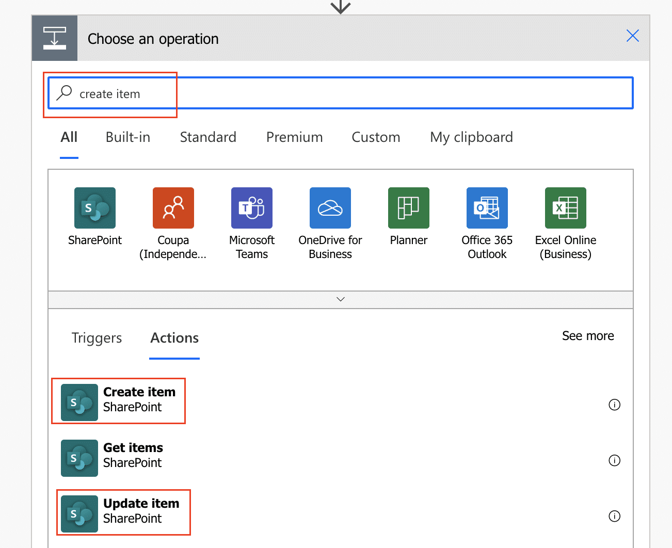Pick the Planner connector icon
Image resolution: width=672 pixels, height=548 pixels.
point(409,208)
